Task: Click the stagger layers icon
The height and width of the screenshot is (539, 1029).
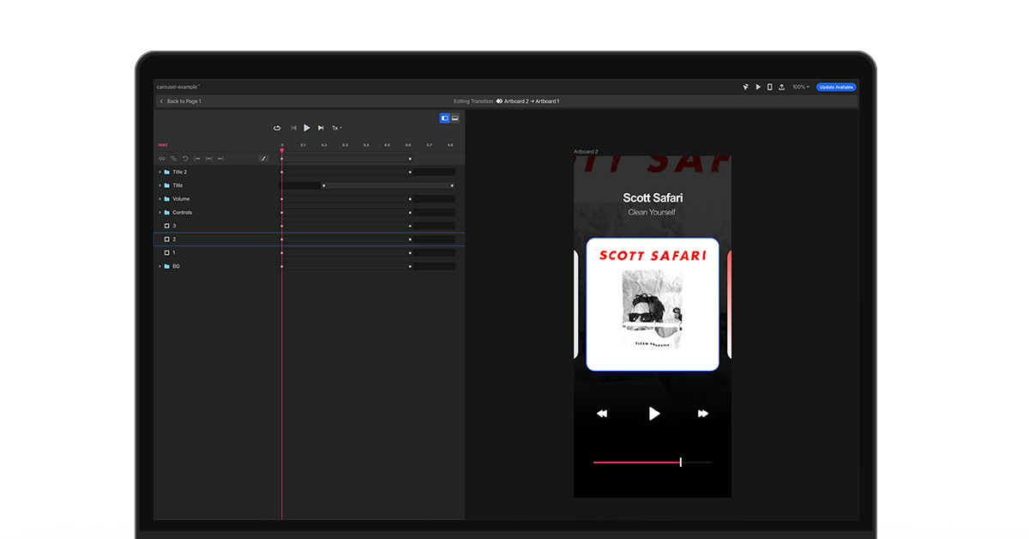Action: 173,158
